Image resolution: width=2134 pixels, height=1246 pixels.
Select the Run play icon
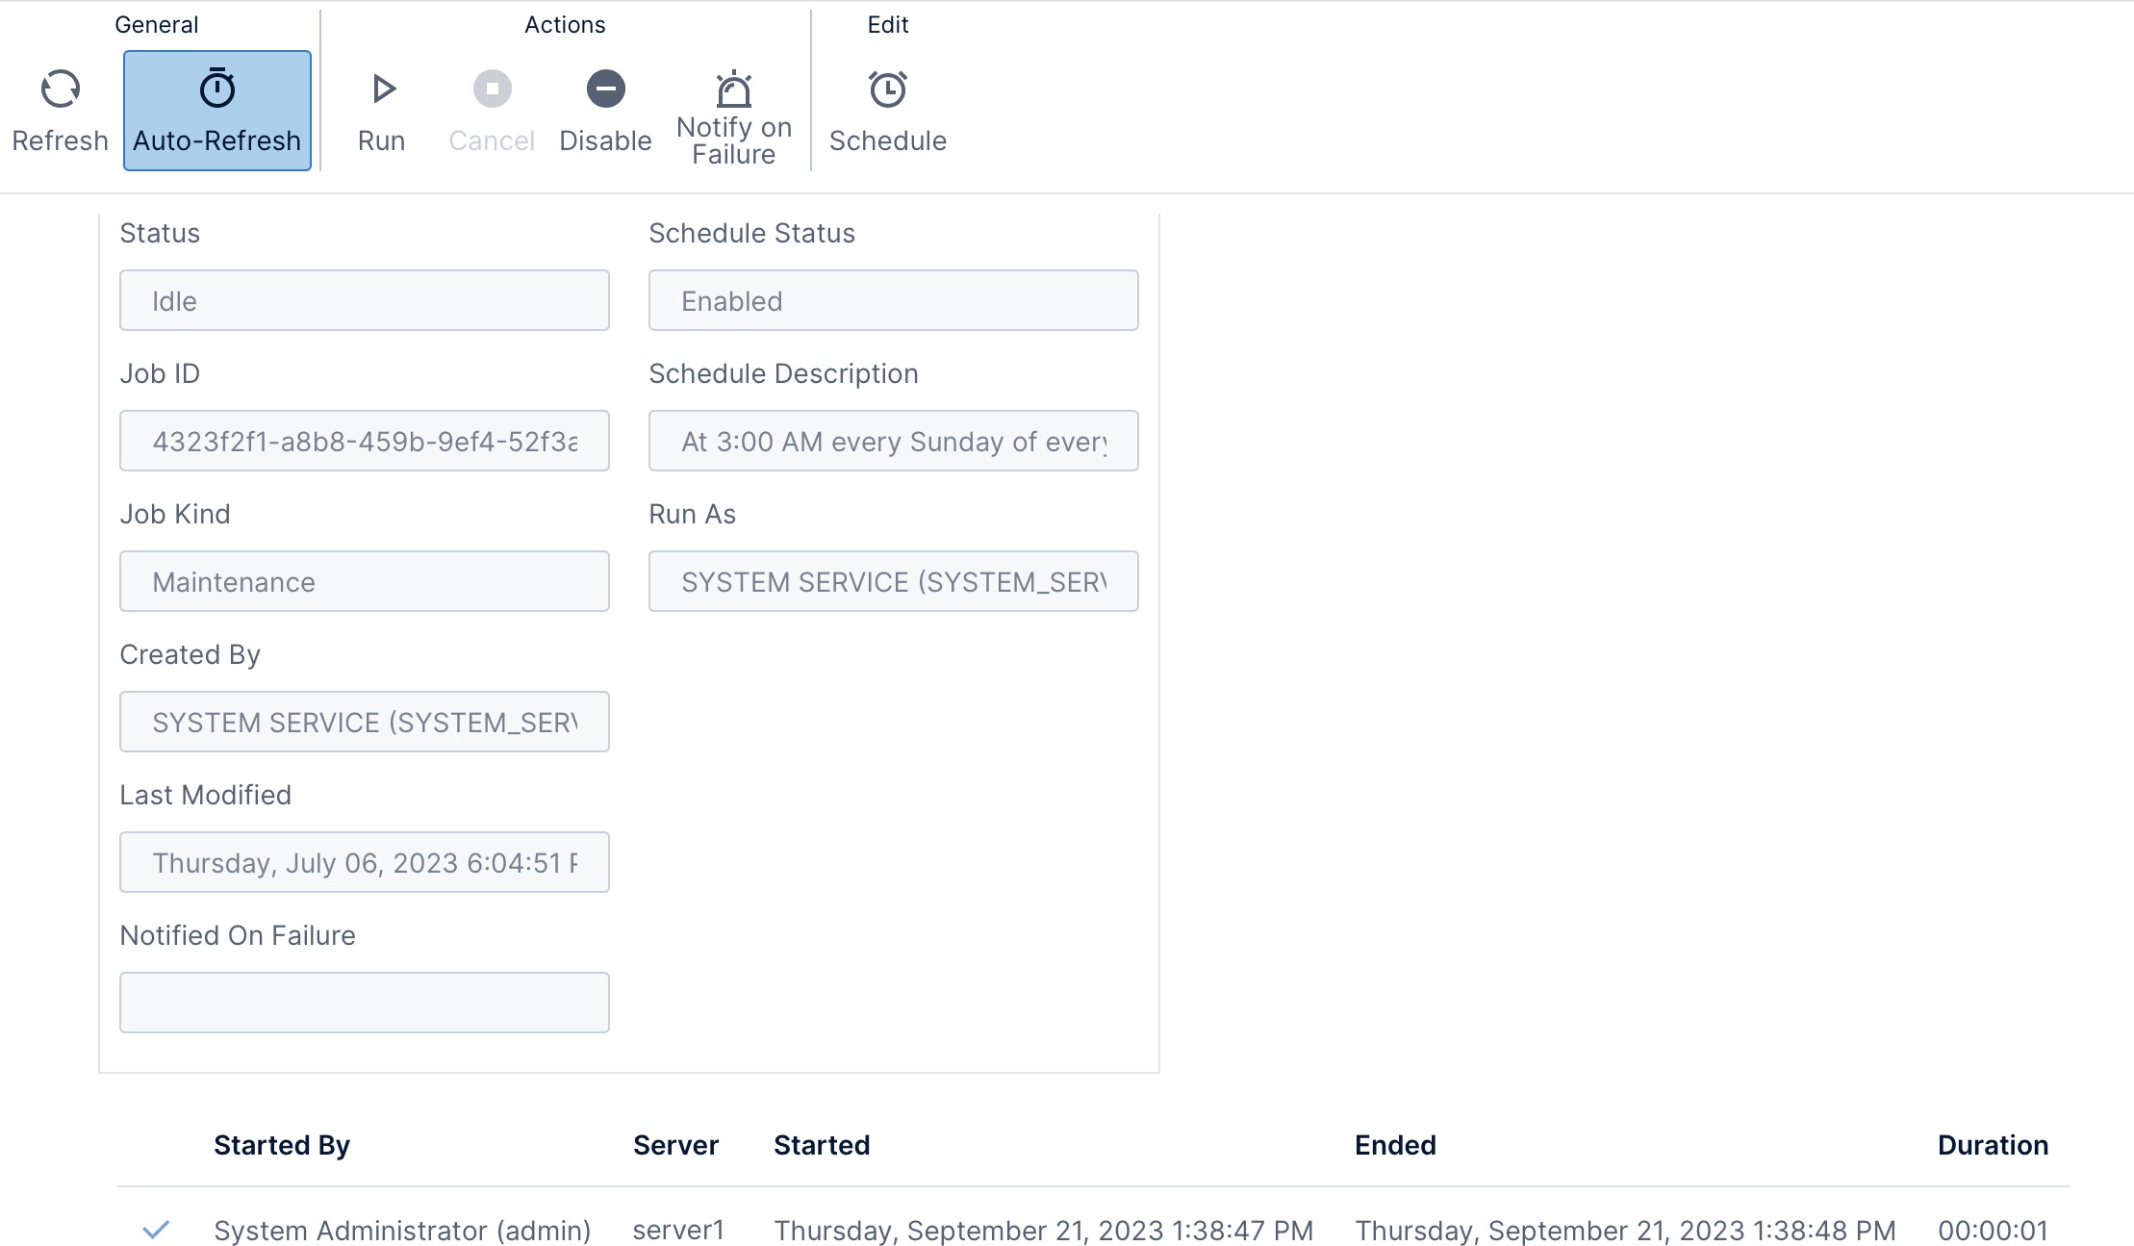click(x=382, y=88)
